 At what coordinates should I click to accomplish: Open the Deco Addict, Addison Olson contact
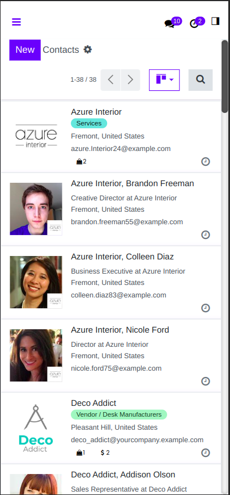click(x=123, y=475)
